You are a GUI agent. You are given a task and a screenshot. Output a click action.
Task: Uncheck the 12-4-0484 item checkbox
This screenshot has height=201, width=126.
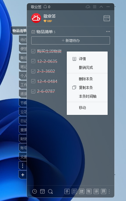(x=33, y=81)
